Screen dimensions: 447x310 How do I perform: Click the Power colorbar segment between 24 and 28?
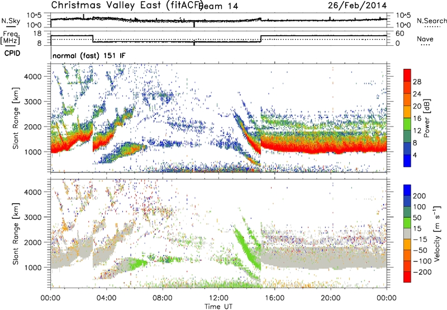coord(407,87)
